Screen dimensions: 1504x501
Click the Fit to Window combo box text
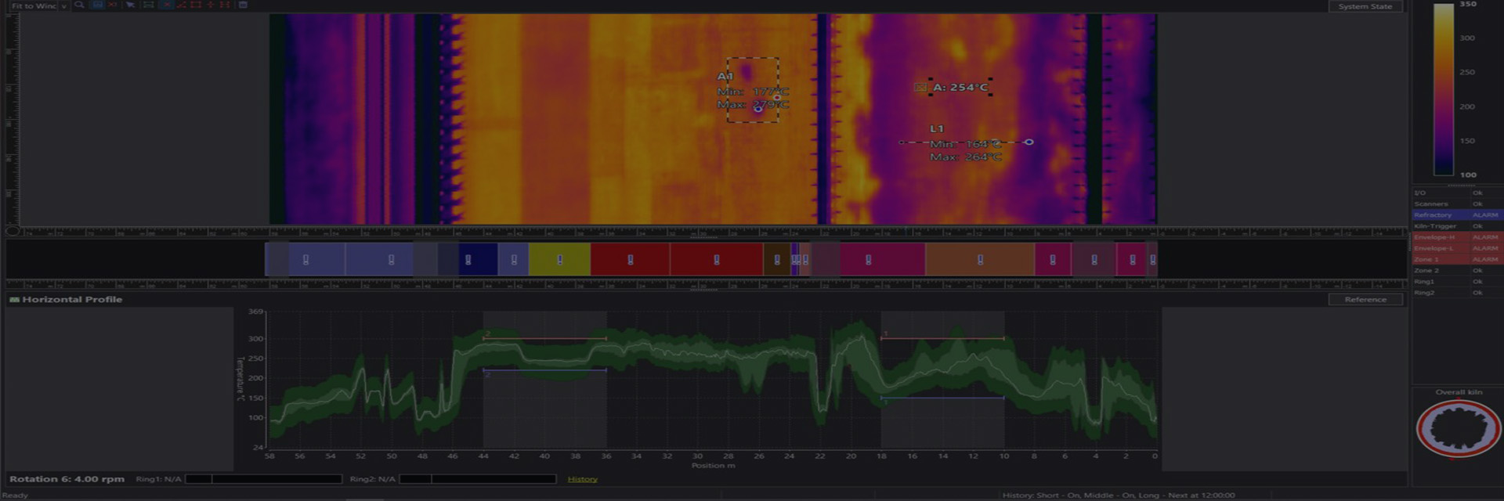(33, 5)
